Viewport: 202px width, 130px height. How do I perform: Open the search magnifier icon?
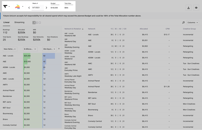pyautogui.click(x=183, y=23)
